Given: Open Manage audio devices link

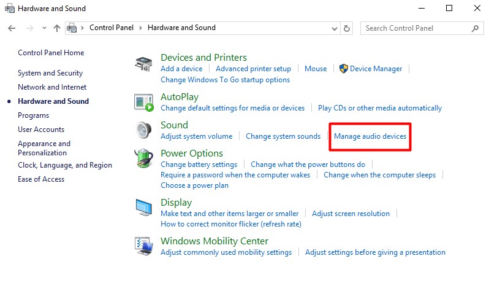Looking at the screenshot, I should coord(370,136).
